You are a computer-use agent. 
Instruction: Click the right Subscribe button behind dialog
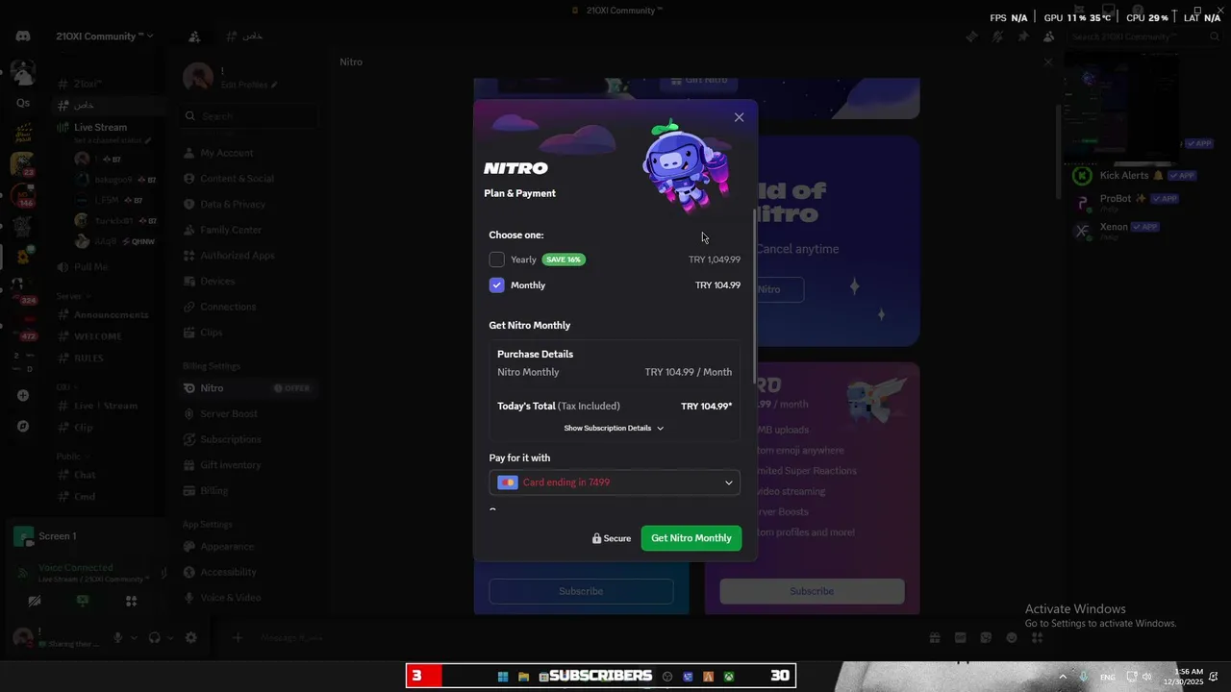[x=812, y=591]
